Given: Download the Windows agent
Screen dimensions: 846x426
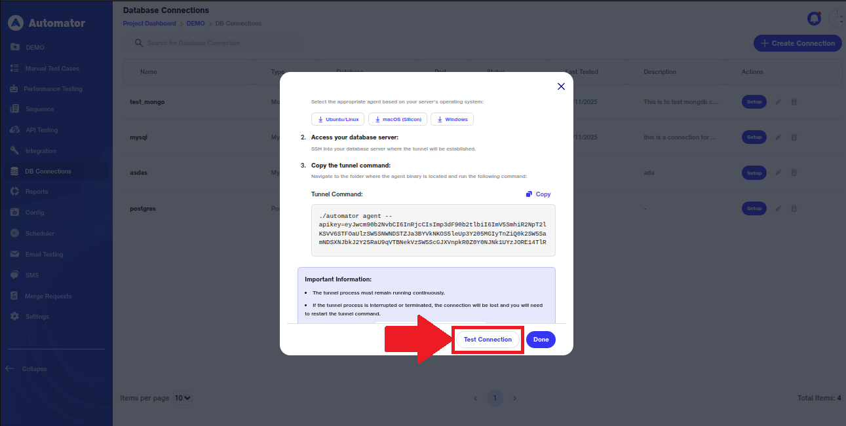Looking at the screenshot, I should click(452, 119).
